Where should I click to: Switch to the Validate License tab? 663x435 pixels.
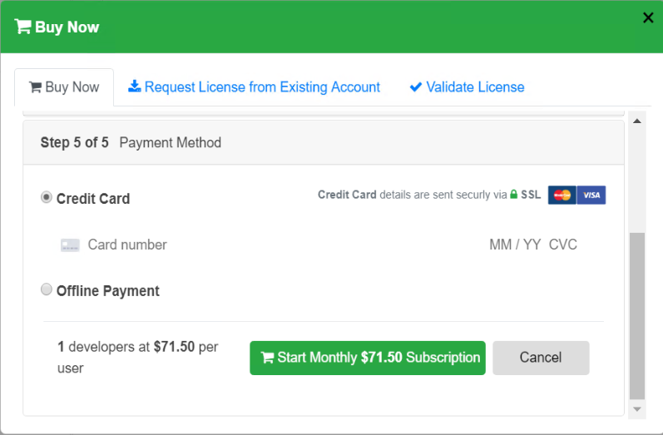click(x=475, y=87)
